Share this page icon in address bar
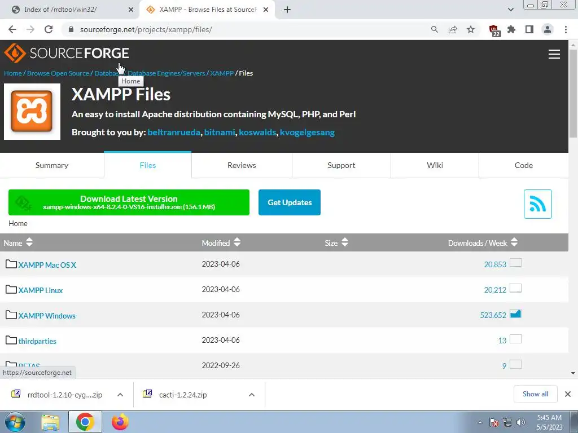The height and width of the screenshot is (433, 578). (453, 29)
